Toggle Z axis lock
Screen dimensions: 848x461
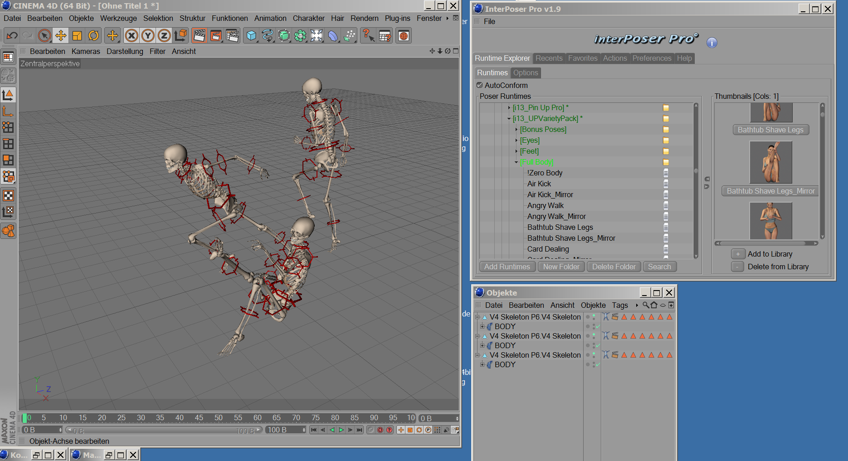coord(164,35)
